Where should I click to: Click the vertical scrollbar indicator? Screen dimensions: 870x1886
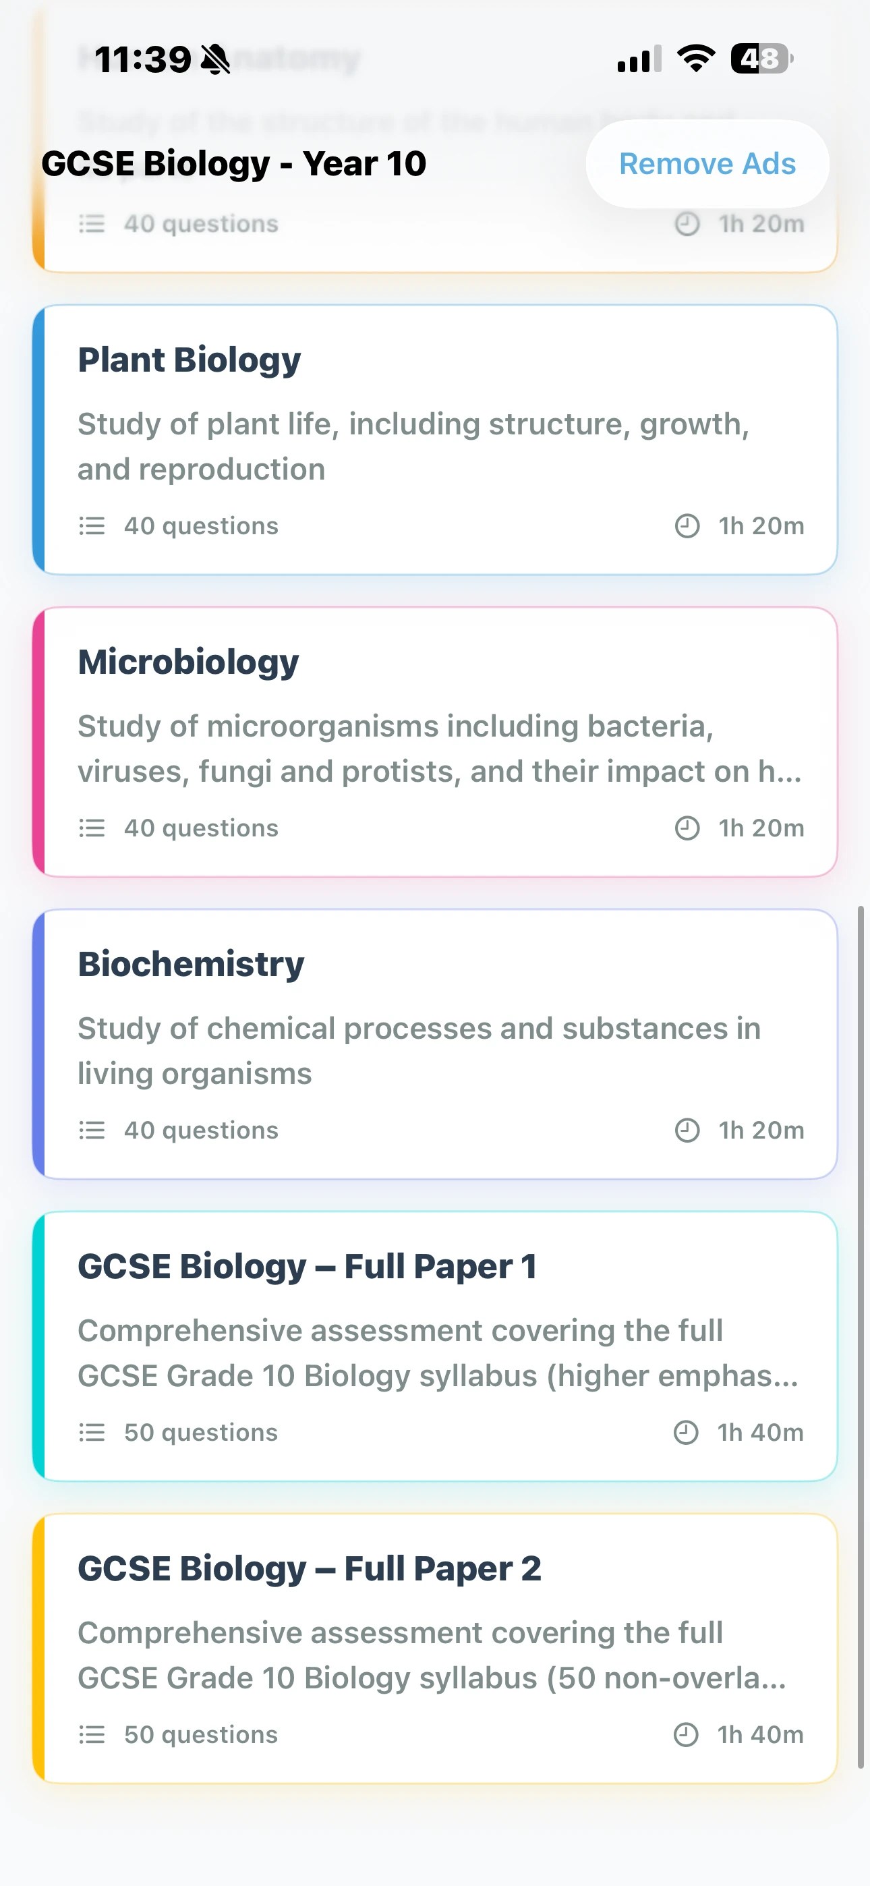pyautogui.click(x=861, y=1336)
